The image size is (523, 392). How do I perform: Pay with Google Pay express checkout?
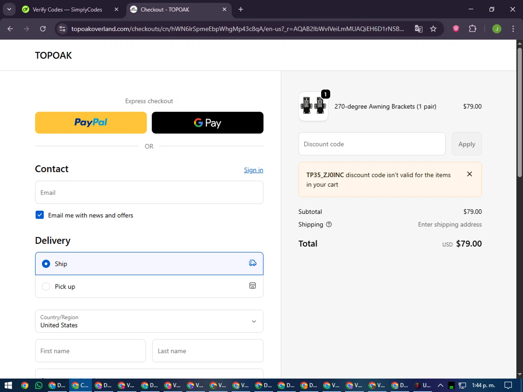207,123
